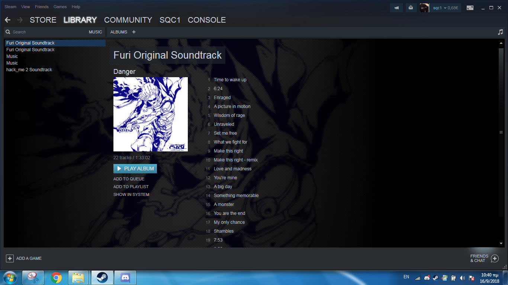Open Discord from the Windows taskbar

click(125, 278)
